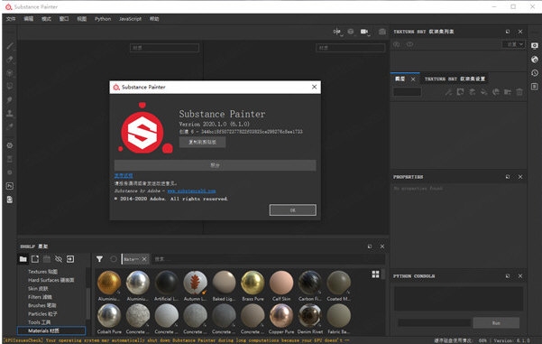Open the JavaScript menu

(131, 19)
